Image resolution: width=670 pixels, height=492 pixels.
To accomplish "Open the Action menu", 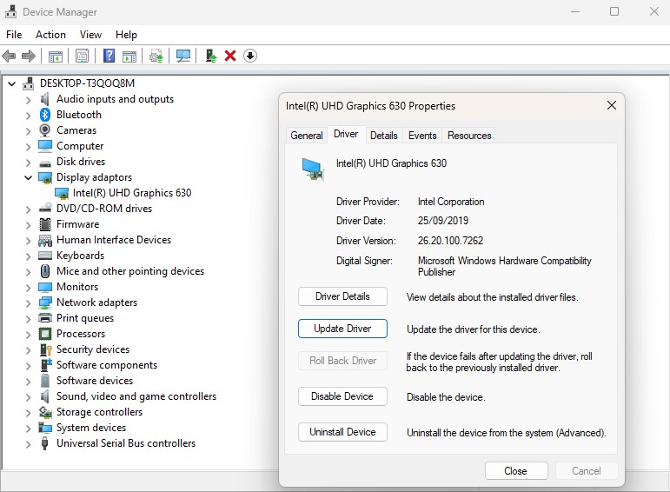I will point(51,35).
